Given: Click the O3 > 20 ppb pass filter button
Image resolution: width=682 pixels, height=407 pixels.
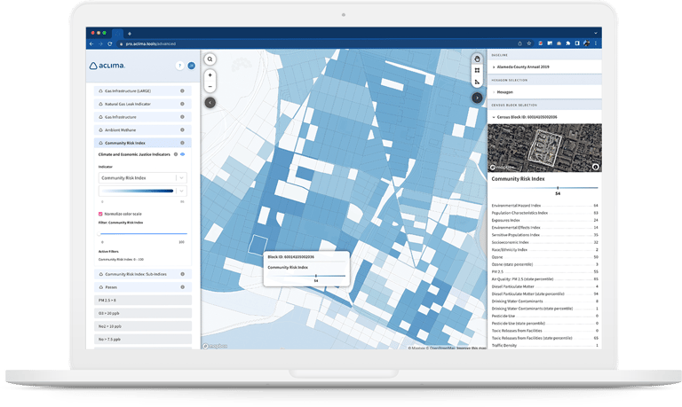Looking at the screenshot, I should click(x=142, y=313).
